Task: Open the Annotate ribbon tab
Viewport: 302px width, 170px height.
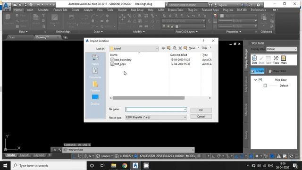Action: [x=43, y=10]
